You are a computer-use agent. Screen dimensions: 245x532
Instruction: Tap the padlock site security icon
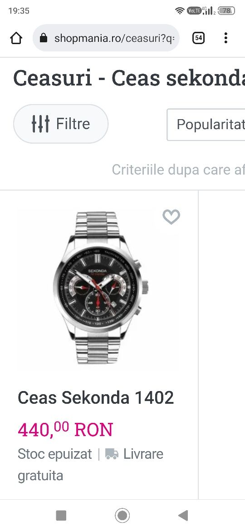tap(44, 38)
